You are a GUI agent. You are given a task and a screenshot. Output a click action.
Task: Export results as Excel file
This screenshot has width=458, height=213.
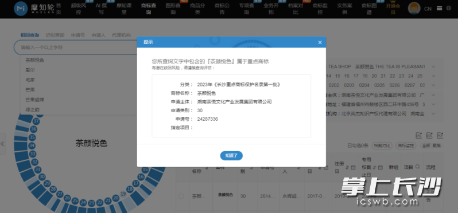(419, 136)
